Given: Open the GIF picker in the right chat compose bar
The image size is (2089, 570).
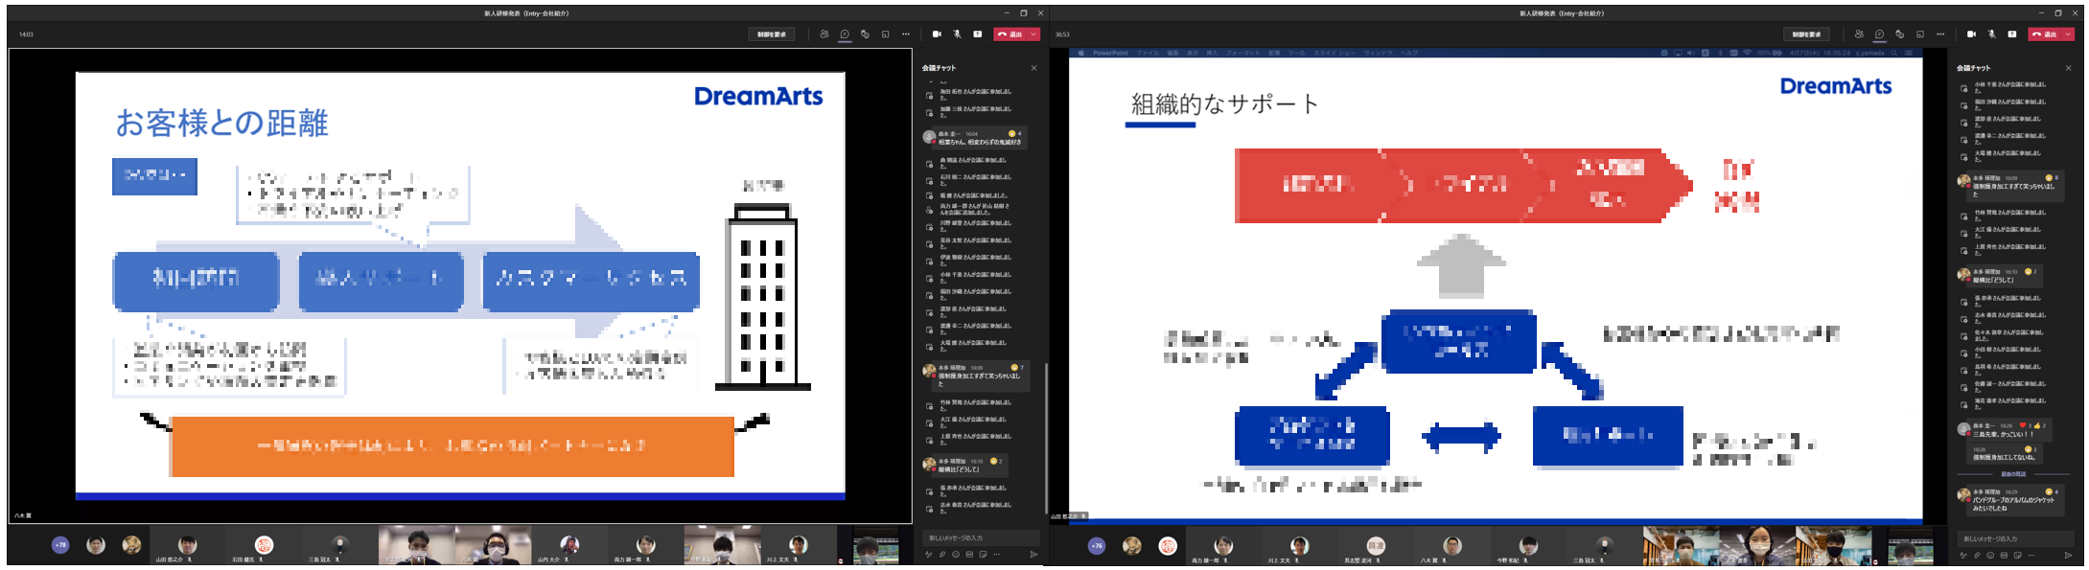Looking at the screenshot, I should click(x=2004, y=556).
